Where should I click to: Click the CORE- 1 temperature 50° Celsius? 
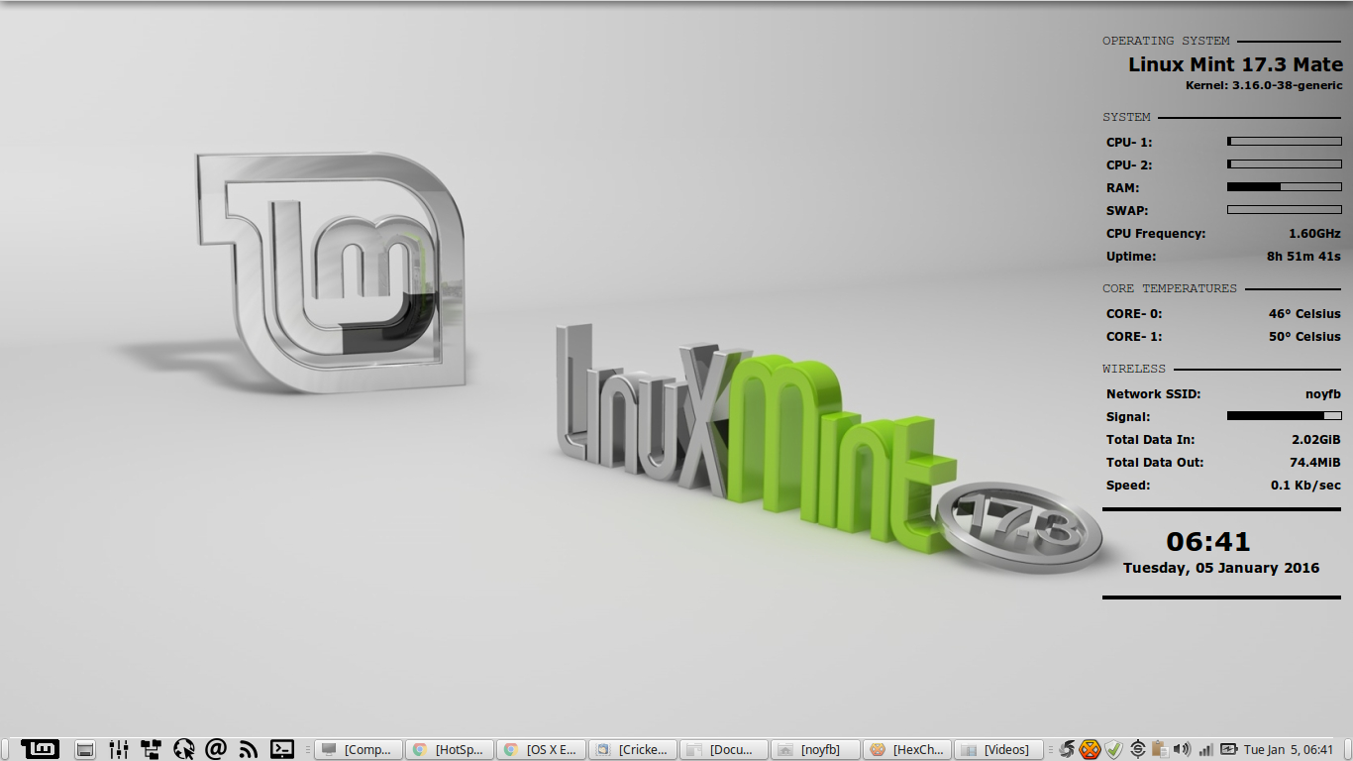click(1304, 337)
